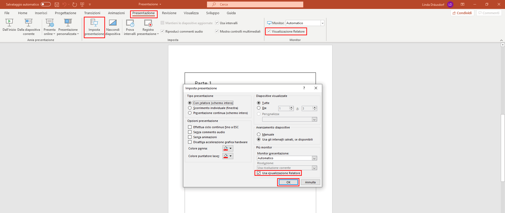Click start-from-beginning icon in quick access toolbar
Viewport: 505px width, 213px height.
[82, 4]
